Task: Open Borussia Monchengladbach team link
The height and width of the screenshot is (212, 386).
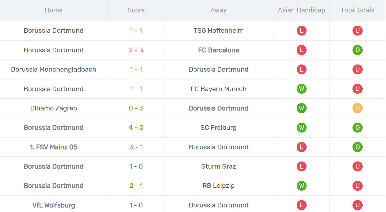Action: click(54, 69)
